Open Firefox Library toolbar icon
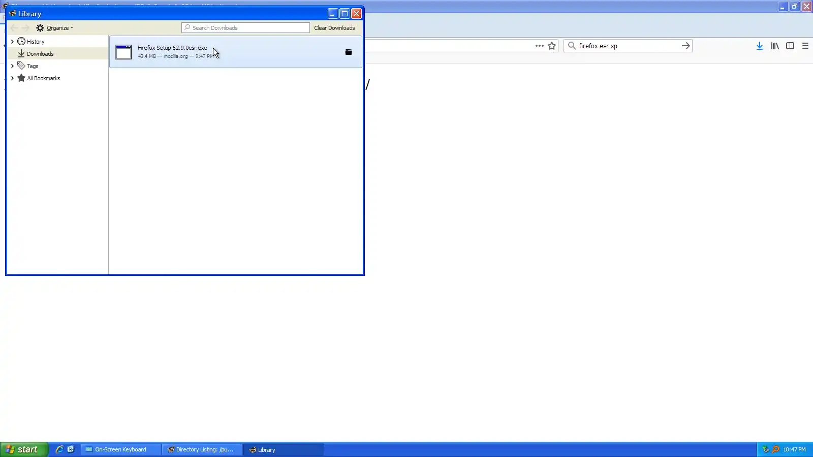 (775, 46)
